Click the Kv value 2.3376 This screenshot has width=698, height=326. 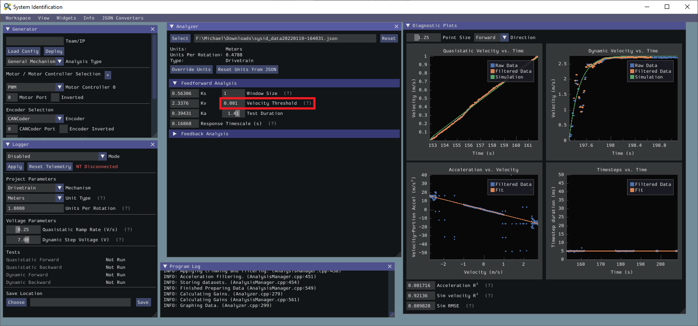click(x=184, y=103)
